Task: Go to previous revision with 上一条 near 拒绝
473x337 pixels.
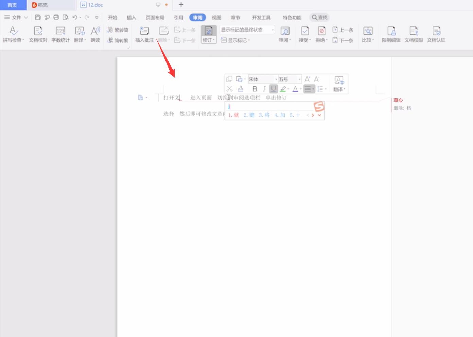Action: pyautogui.click(x=343, y=30)
